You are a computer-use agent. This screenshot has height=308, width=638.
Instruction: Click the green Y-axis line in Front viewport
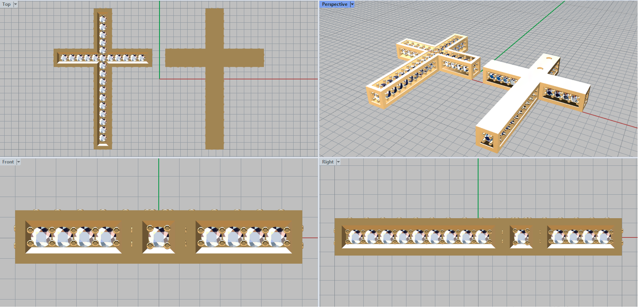(x=159, y=184)
